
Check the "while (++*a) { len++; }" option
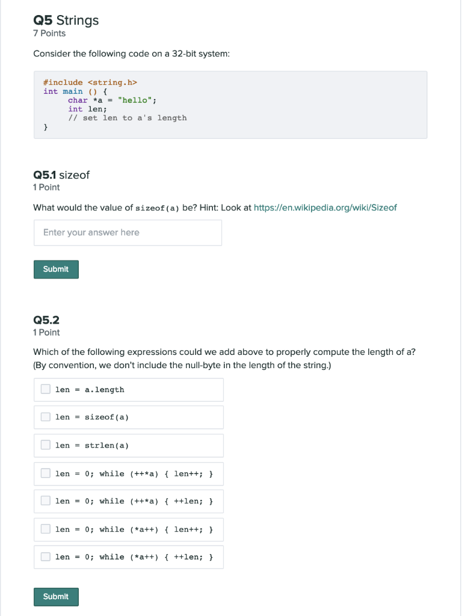point(45,473)
